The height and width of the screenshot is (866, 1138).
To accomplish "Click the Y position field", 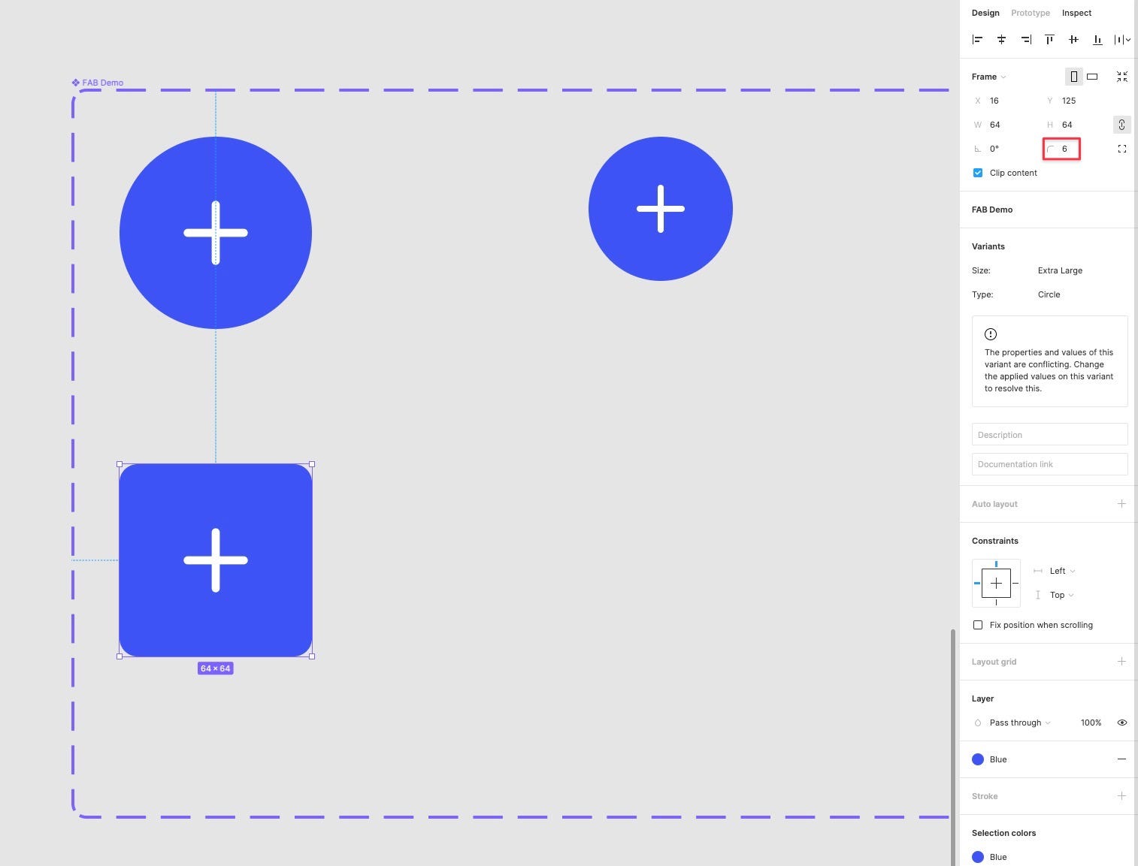I will pos(1076,101).
